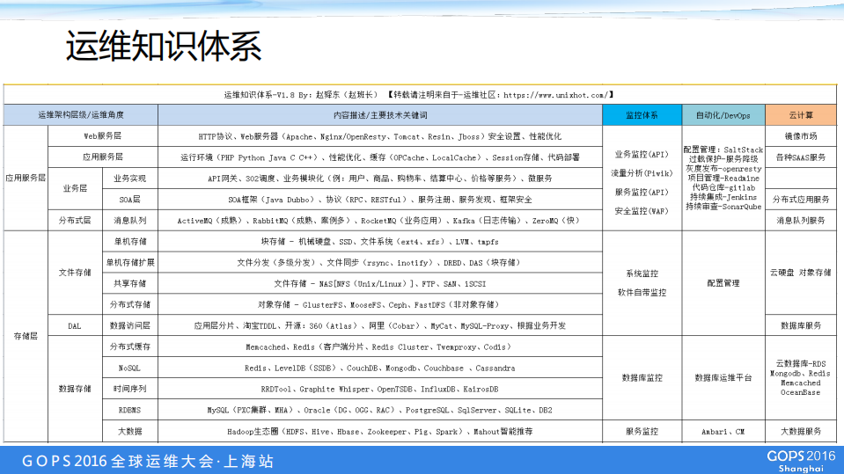This screenshot has height=474, width=844.
Task: Click 系统监控 in monitoring column
Action: click(x=642, y=273)
